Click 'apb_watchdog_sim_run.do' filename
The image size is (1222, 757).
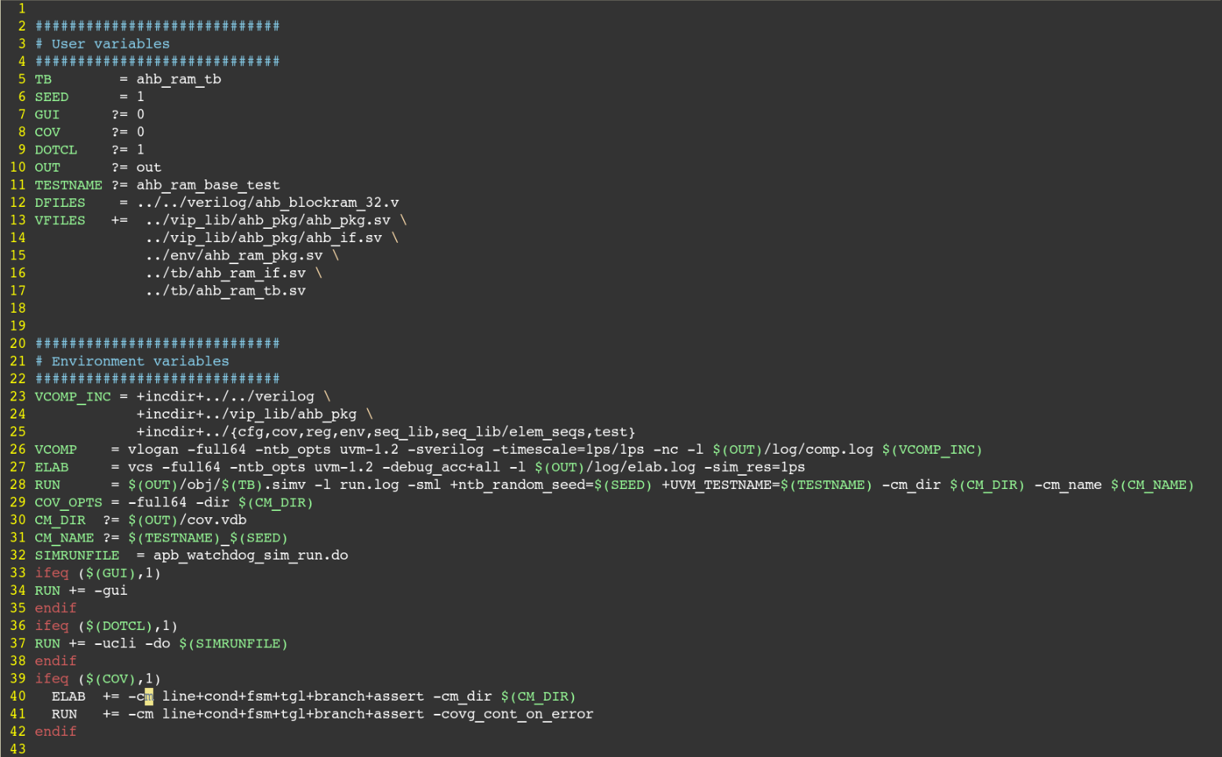[x=250, y=556]
